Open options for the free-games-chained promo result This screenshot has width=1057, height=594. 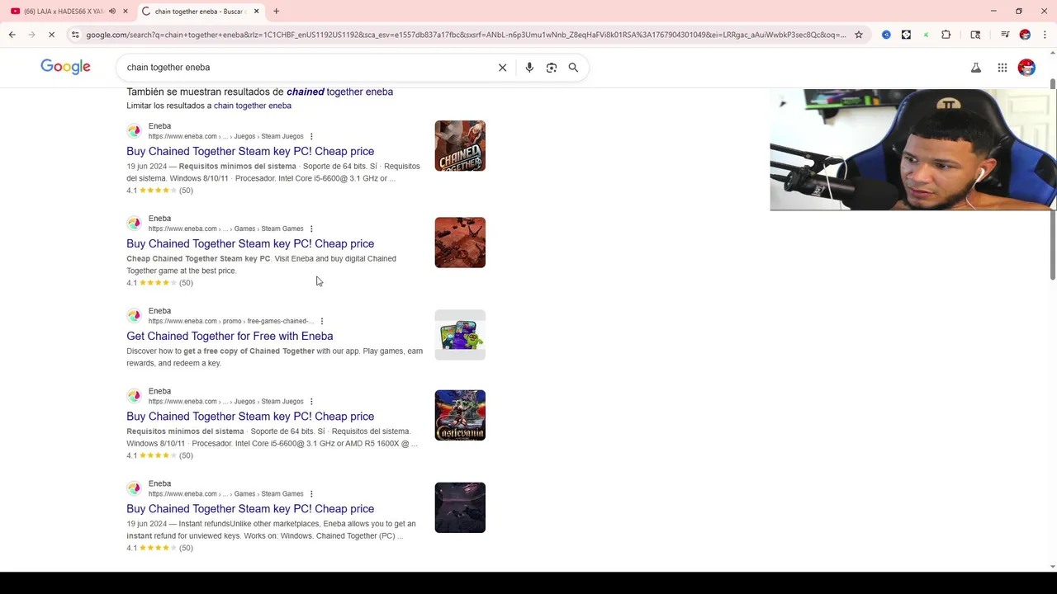click(322, 321)
